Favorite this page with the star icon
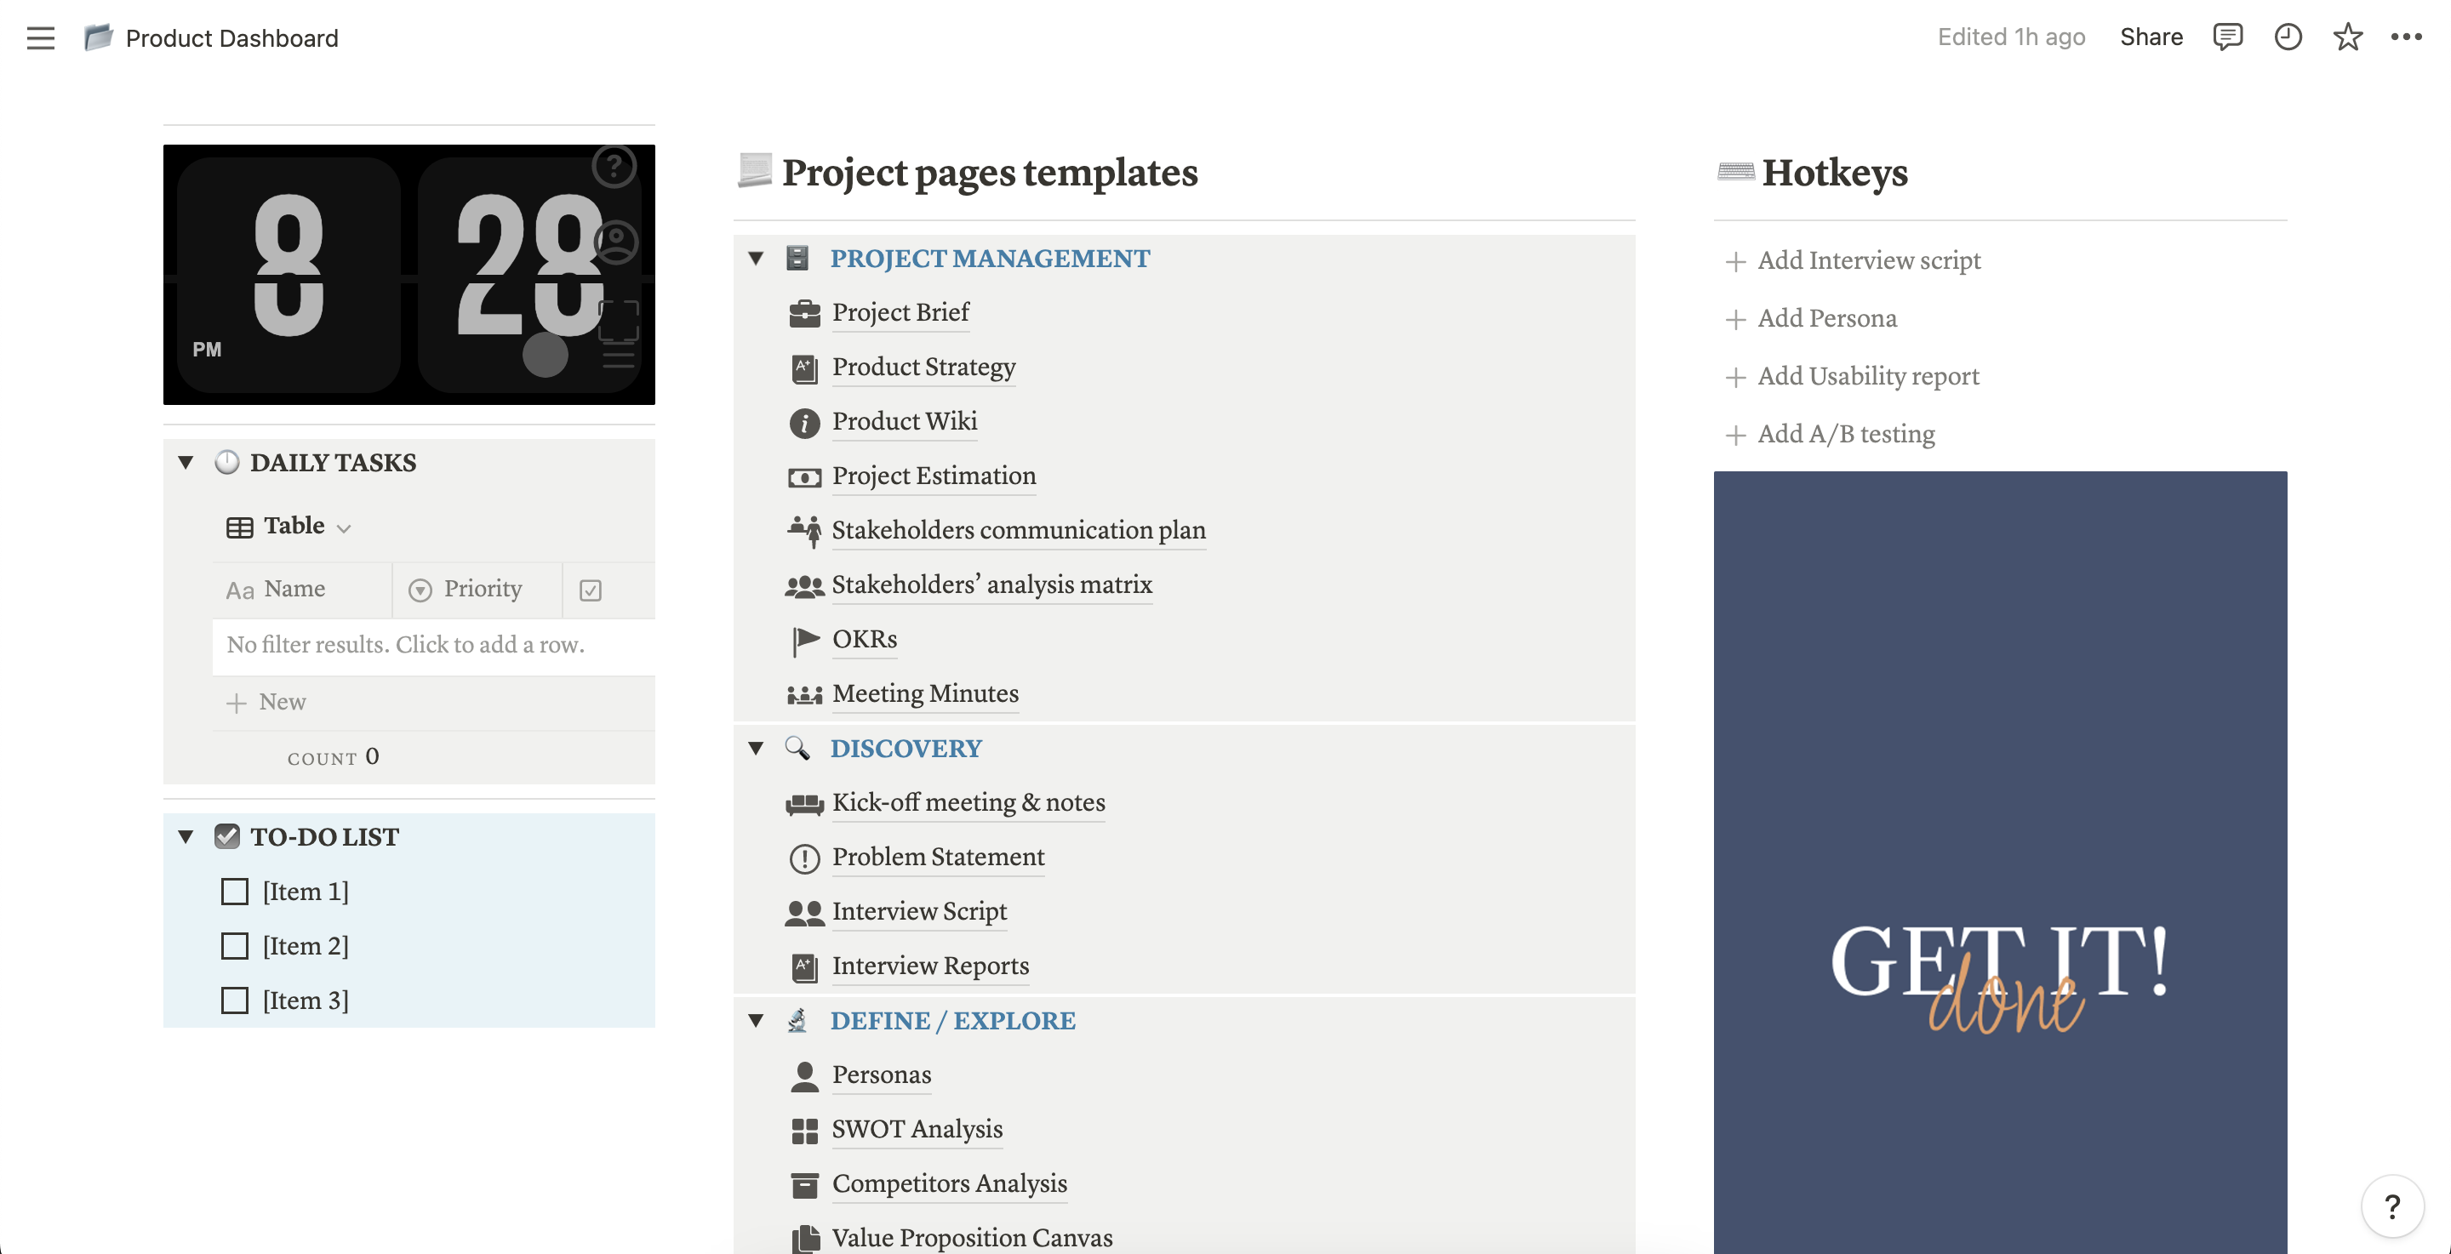 point(2347,37)
